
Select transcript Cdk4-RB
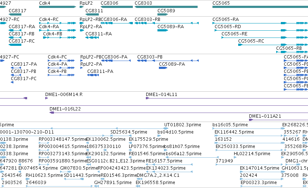pyautogui.click(x=59, y=38)
